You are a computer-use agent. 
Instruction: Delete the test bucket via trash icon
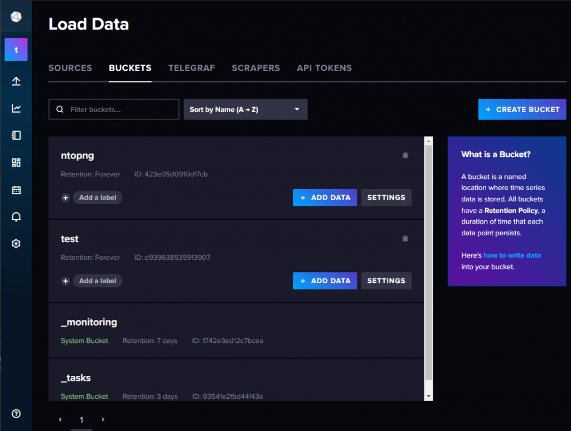click(x=405, y=239)
